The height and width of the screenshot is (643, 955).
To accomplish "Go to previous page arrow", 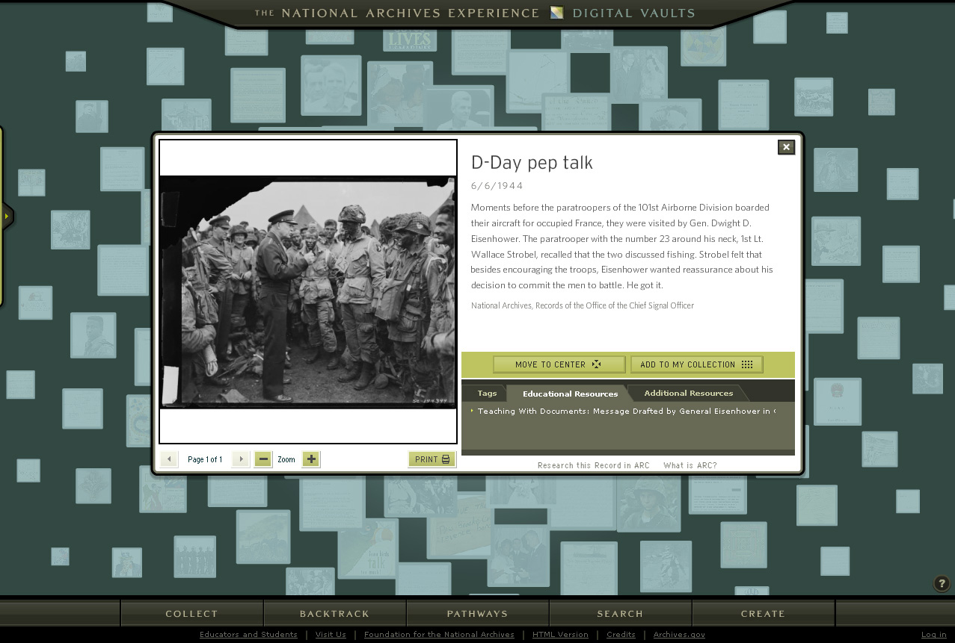I will (x=169, y=459).
